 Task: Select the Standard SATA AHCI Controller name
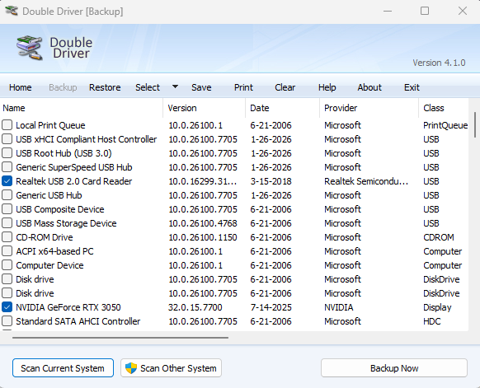click(x=78, y=321)
